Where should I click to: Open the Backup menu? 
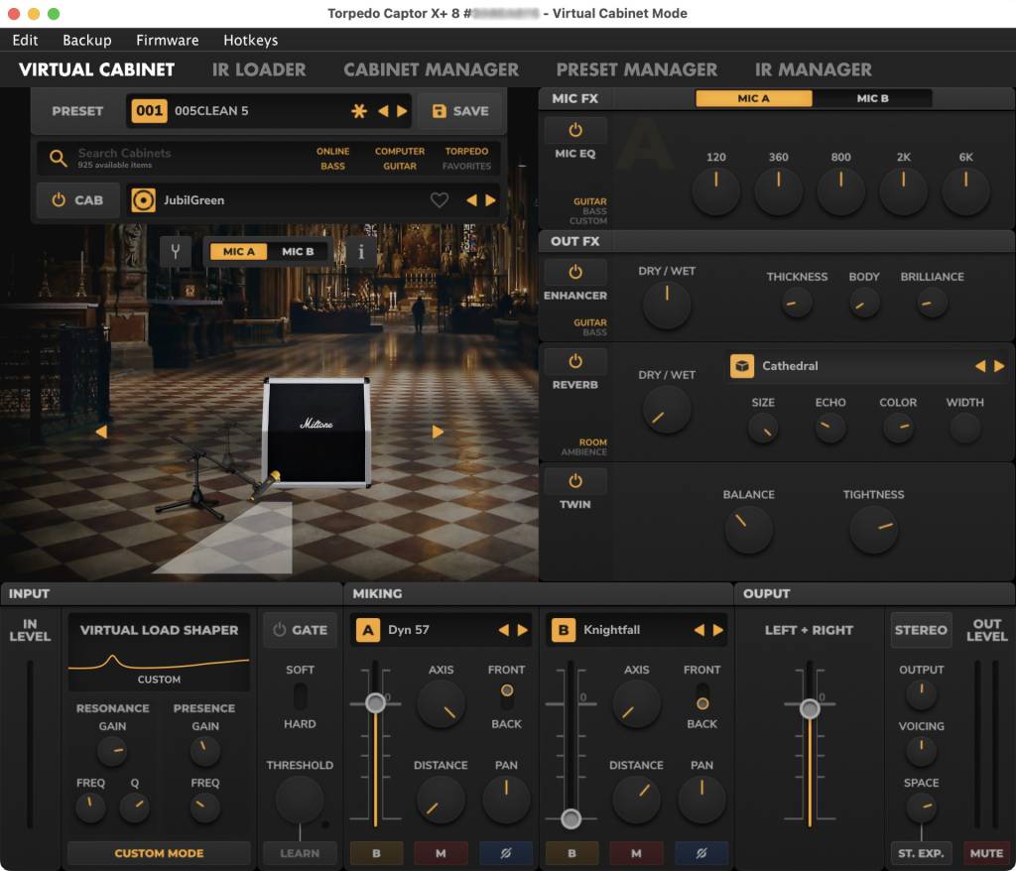(87, 41)
